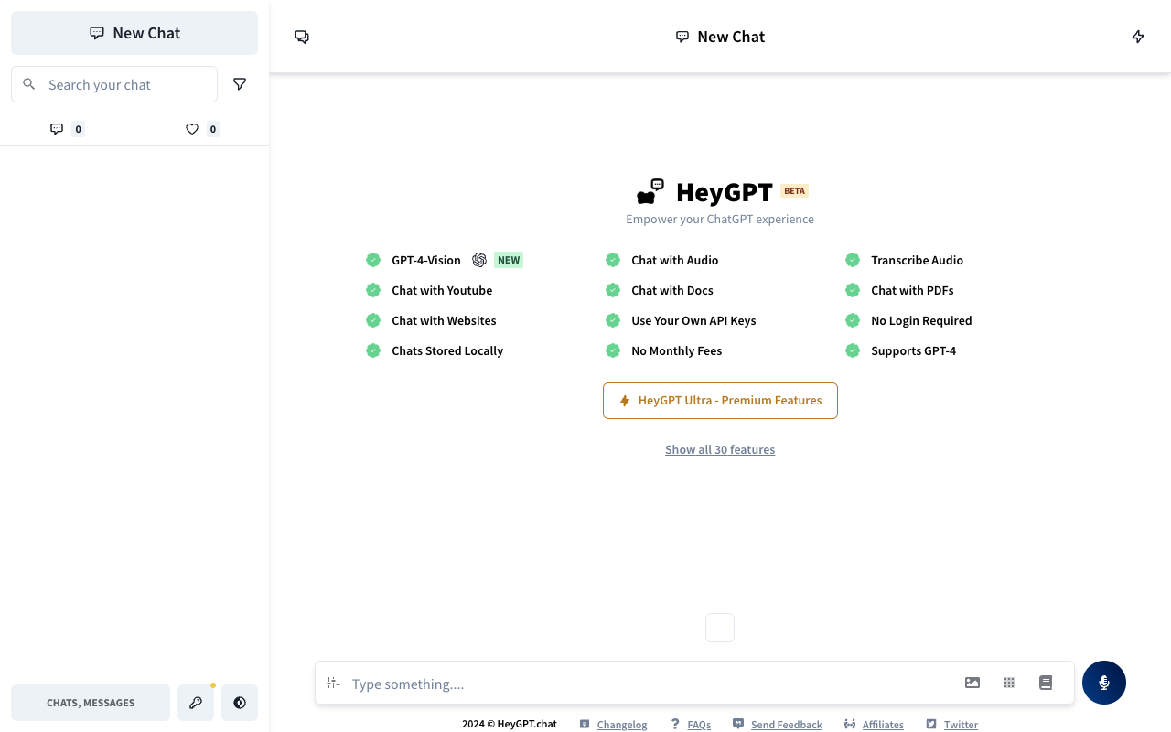
Task: Start a New Chat from the sidebar
Action: (134, 33)
